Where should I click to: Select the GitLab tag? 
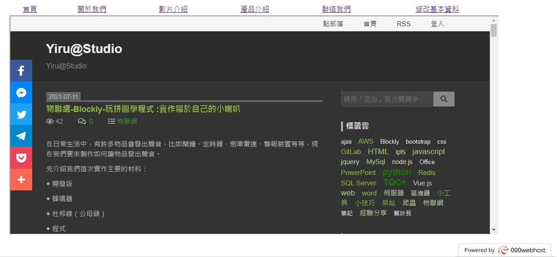[x=351, y=152]
